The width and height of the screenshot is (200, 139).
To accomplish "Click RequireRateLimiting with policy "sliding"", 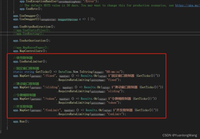I will [x=90, y=91].
